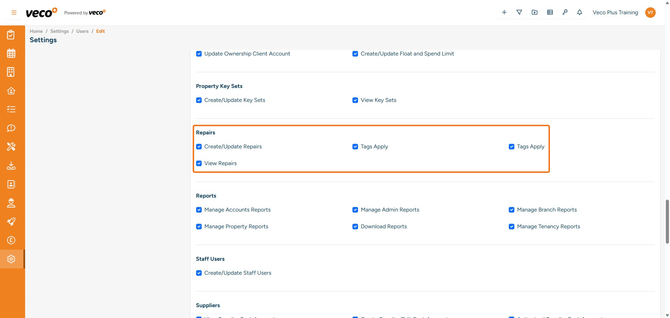Click the pound currency sidebar icon
The height and width of the screenshot is (318, 670).
point(11,240)
